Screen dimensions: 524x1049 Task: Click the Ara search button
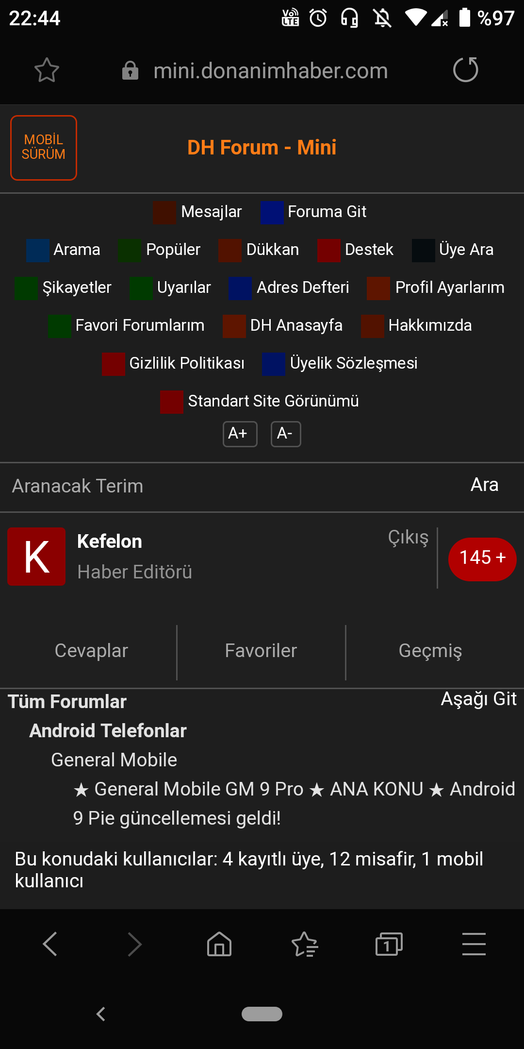pyautogui.click(x=484, y=485)
